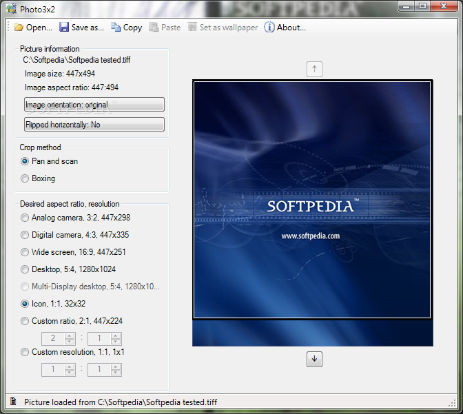463x414 pixels.
Task: Click the toolbar drag handle grip
Action: pos(8,27)
